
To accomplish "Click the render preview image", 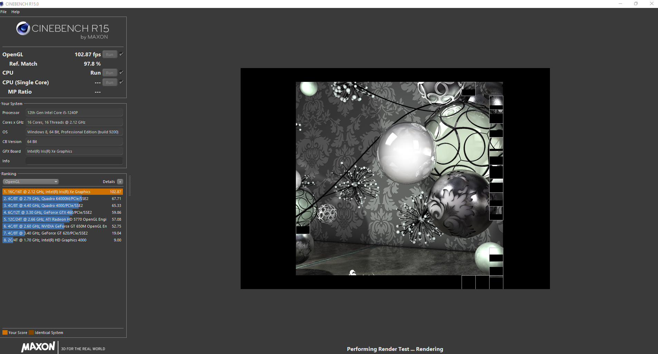I will [395, 178].
